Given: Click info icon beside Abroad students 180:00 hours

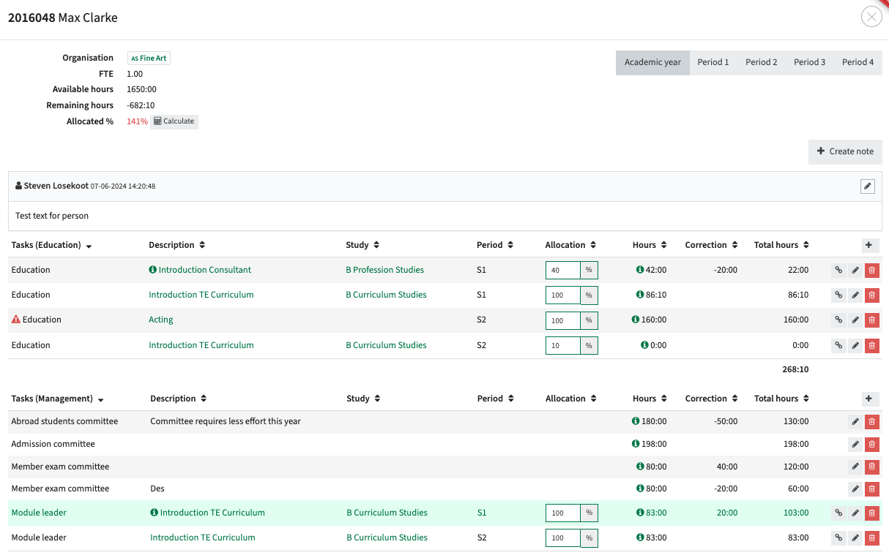Looking at the screenshot, I should click(x=635, y=421).
